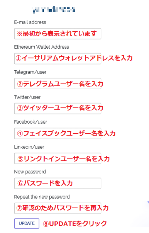
Task: Select the Repeat the new password field
Action: tap(58, 208)
